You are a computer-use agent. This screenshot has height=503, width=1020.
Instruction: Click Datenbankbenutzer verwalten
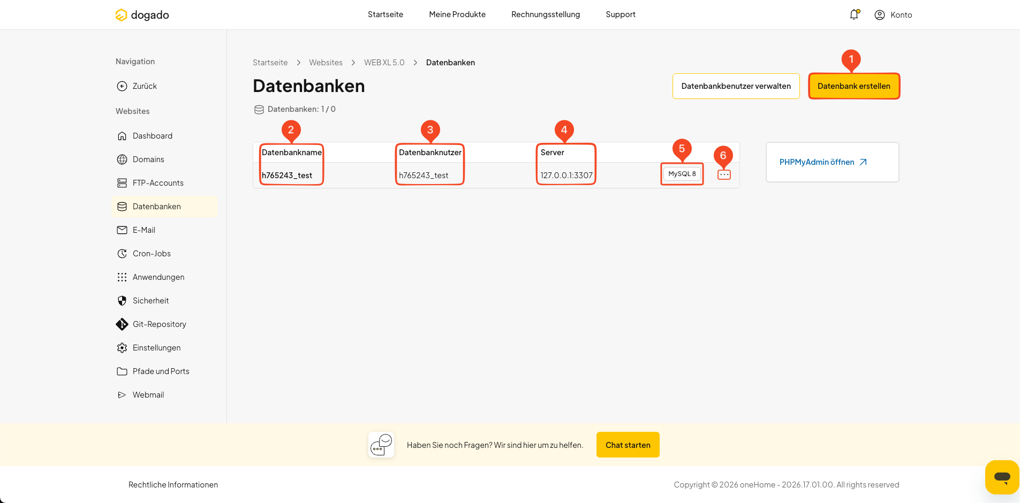[736, 86]
